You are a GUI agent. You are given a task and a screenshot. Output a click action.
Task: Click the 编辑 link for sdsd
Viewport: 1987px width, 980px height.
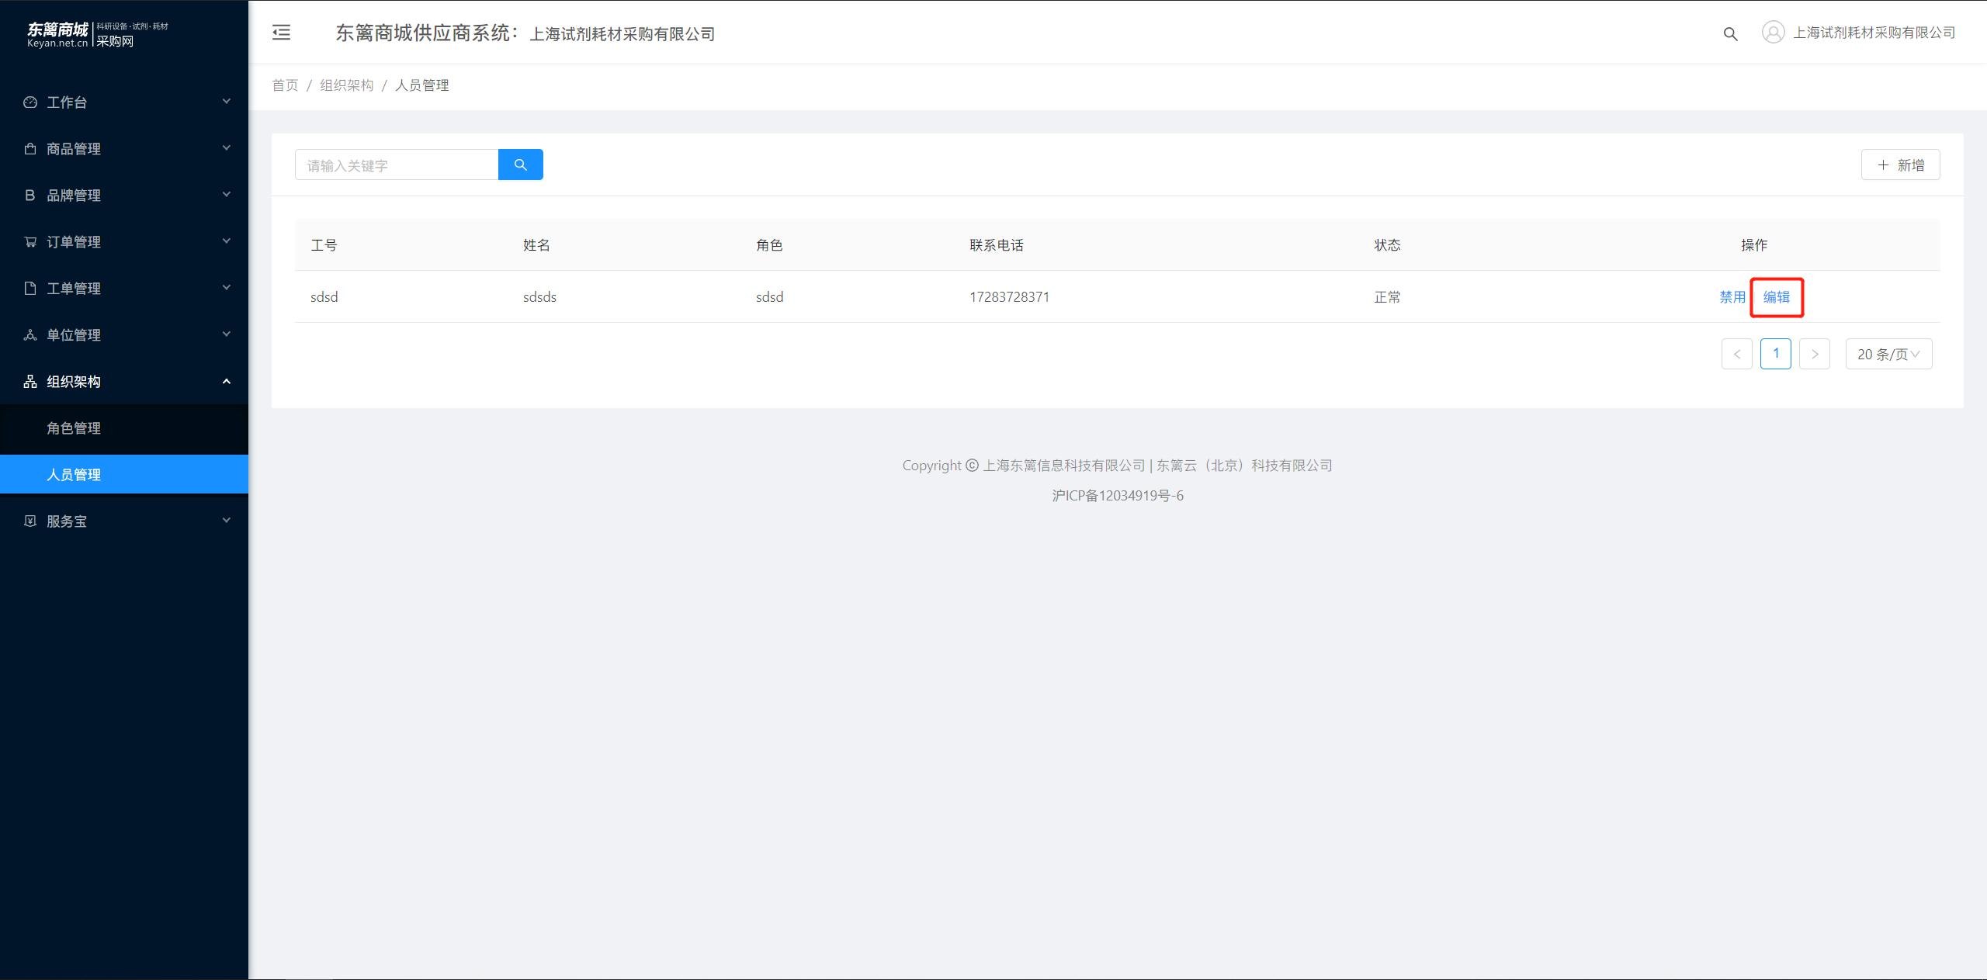[x=1776, y=297]
